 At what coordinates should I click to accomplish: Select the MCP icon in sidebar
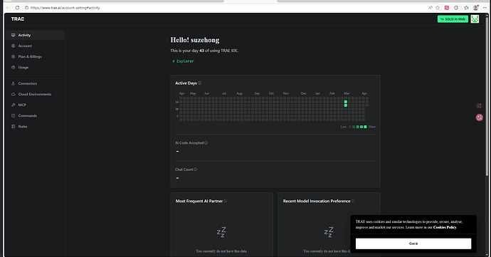(13, 105)
